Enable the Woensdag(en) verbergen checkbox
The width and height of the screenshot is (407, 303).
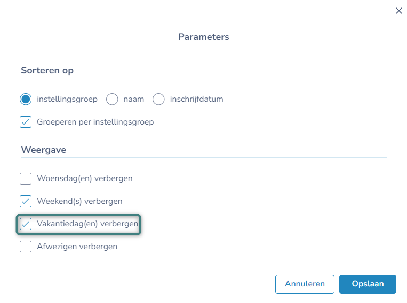26,178
